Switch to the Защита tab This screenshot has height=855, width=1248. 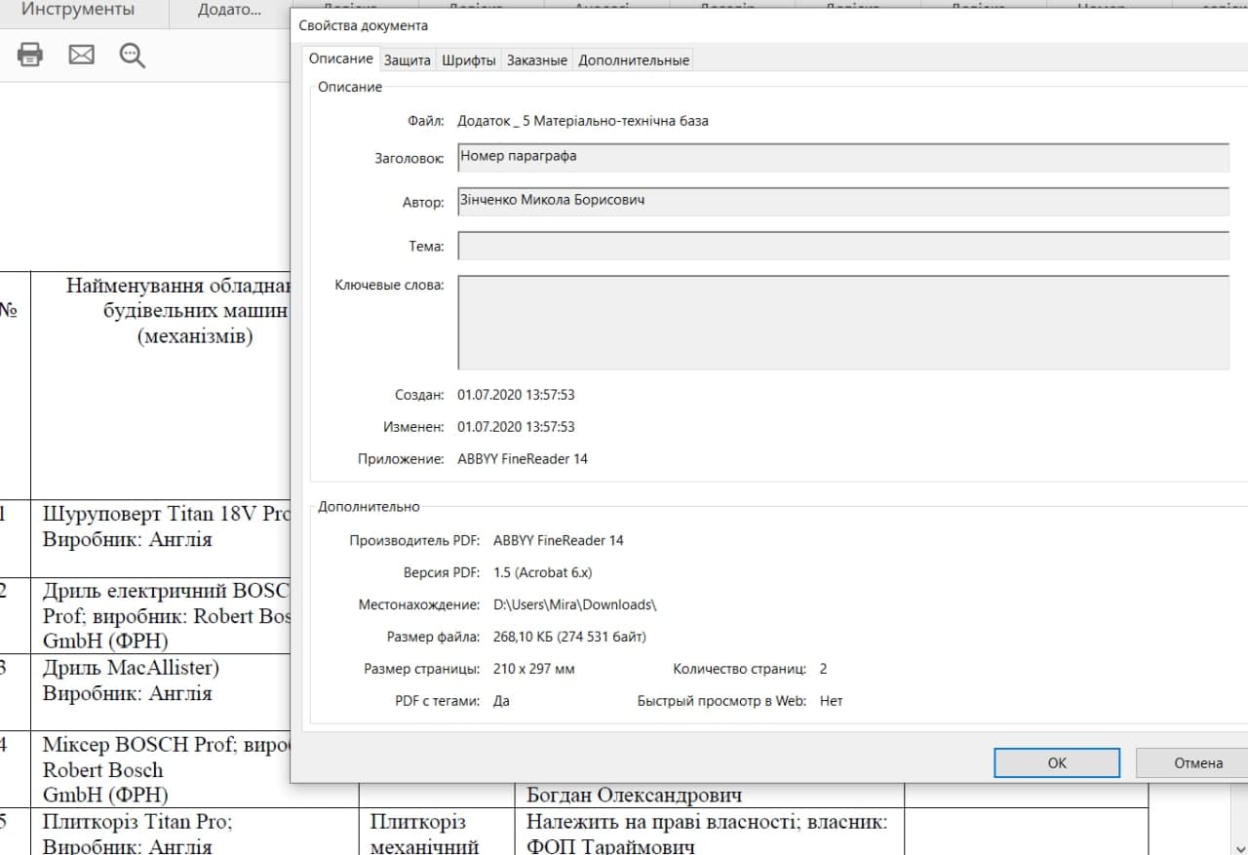click(407, 60)
